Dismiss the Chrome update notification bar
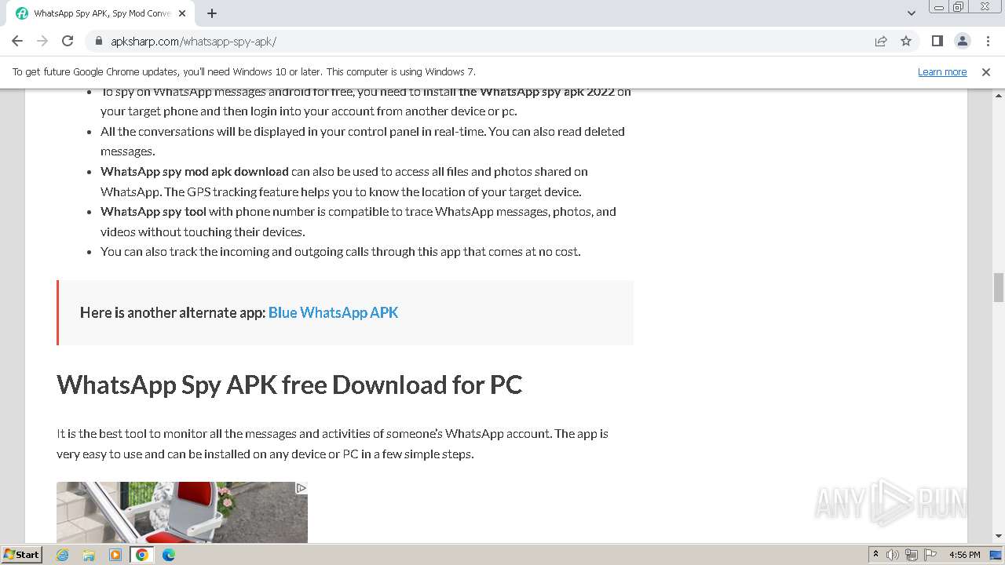 click(986, 71)
